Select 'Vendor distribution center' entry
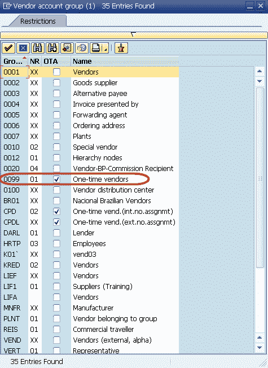This screenshot has height=368, width=268. click(x=113, y=190)
